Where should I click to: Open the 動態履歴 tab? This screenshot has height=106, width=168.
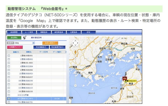point(14,32)
